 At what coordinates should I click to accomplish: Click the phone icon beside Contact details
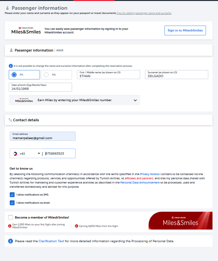coord(10,120)
